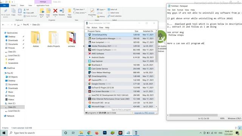
Task: Click the Paste icon in Clipboard group
Action: pyautogui.click(x=20, y=11)
